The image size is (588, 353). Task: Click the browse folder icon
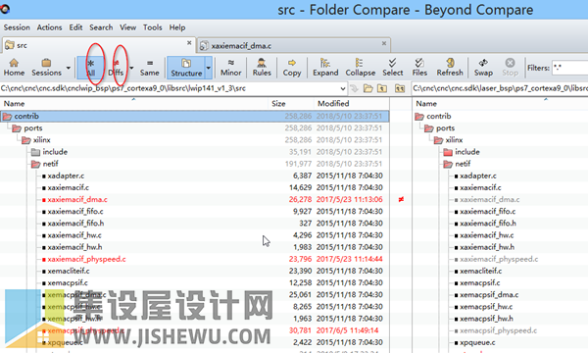[x=368, y=88]
